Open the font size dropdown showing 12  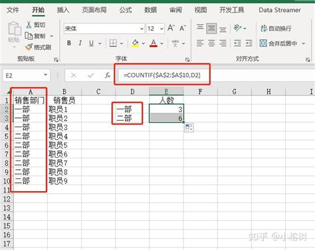click(x=161, y=29)
